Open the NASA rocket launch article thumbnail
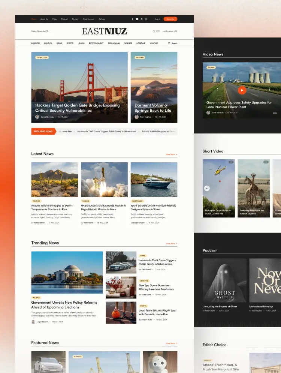Image resolution: width=281 pixels, height=373 pixels. [x=104, y=180]
